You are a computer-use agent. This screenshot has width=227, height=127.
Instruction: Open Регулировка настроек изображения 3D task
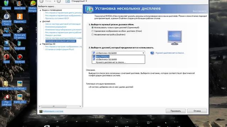63,47
